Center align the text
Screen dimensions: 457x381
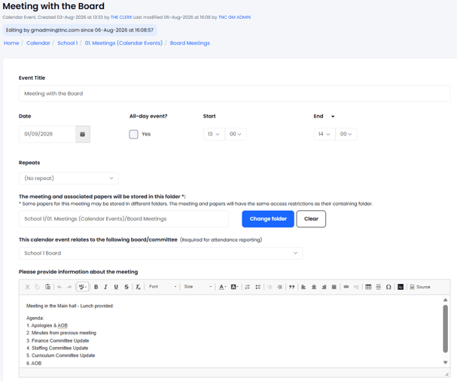(x=314, y=287)
